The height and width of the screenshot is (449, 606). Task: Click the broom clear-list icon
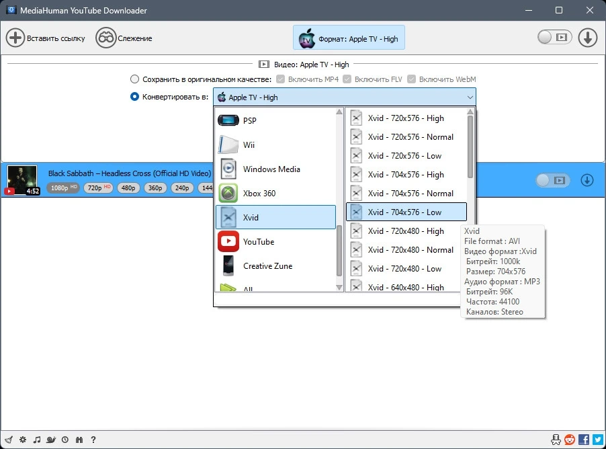pos(9,440)
